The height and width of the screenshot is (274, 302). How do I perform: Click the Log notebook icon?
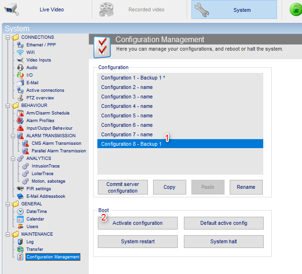[x=20, y=242]
